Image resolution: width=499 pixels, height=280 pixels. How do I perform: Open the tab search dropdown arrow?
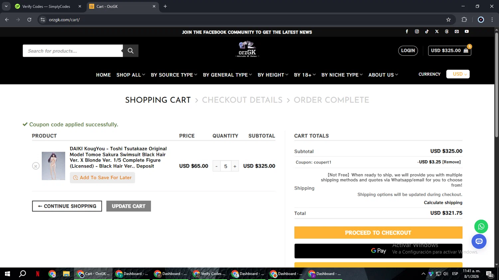(6, 6)
